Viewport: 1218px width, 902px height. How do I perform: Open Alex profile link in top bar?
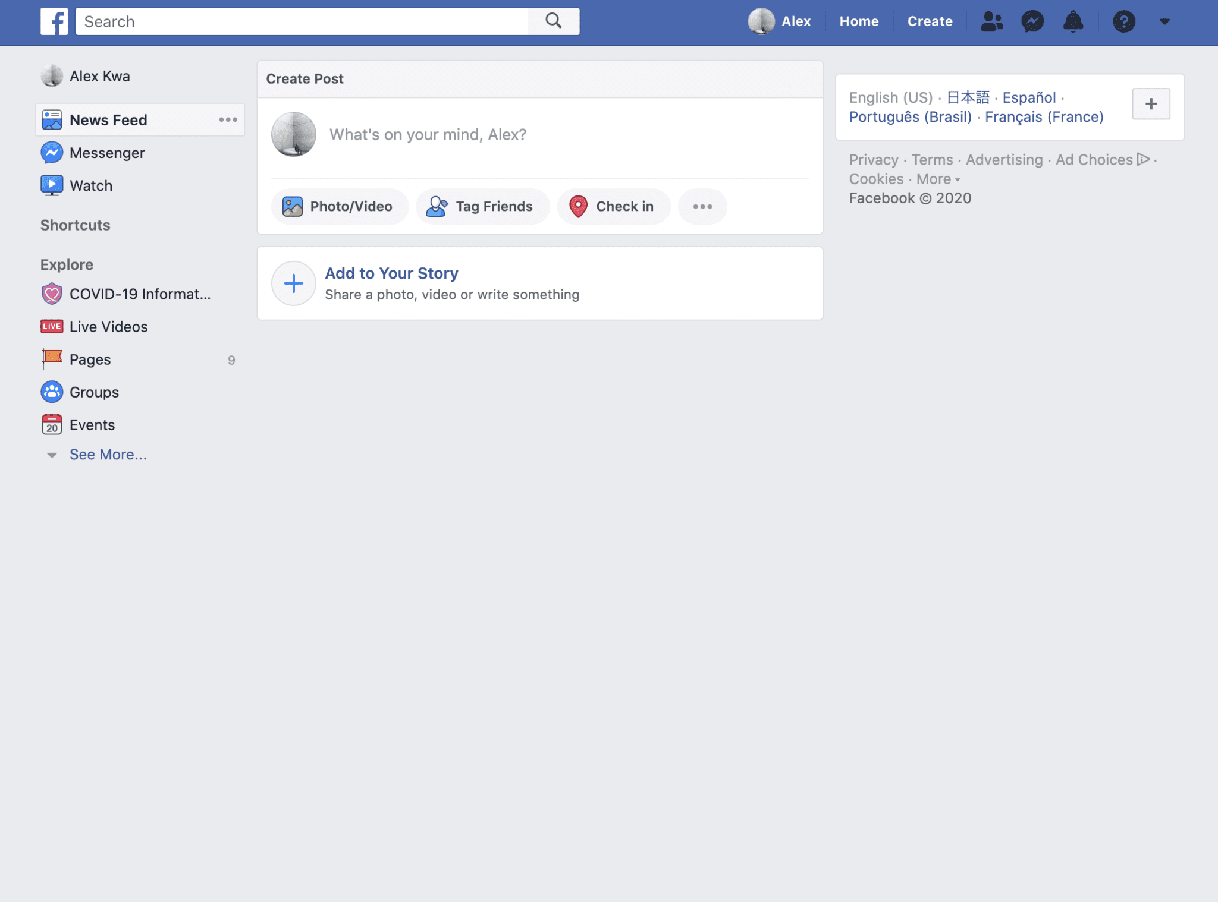click(x=796, y=21)
